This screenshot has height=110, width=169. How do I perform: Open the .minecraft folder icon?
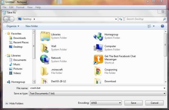(x=44, y=71)
